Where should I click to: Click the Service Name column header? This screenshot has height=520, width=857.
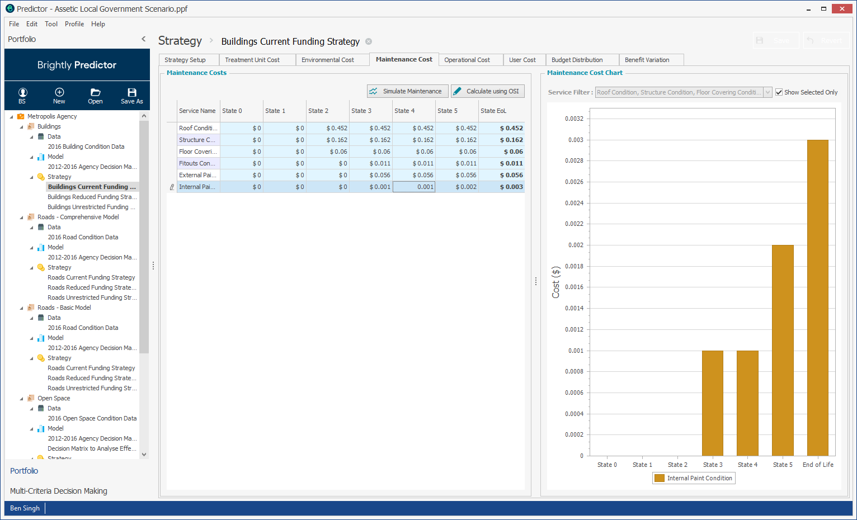click(198, 111)
